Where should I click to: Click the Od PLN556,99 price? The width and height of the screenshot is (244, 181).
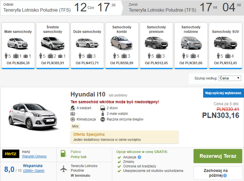[122, 63]
